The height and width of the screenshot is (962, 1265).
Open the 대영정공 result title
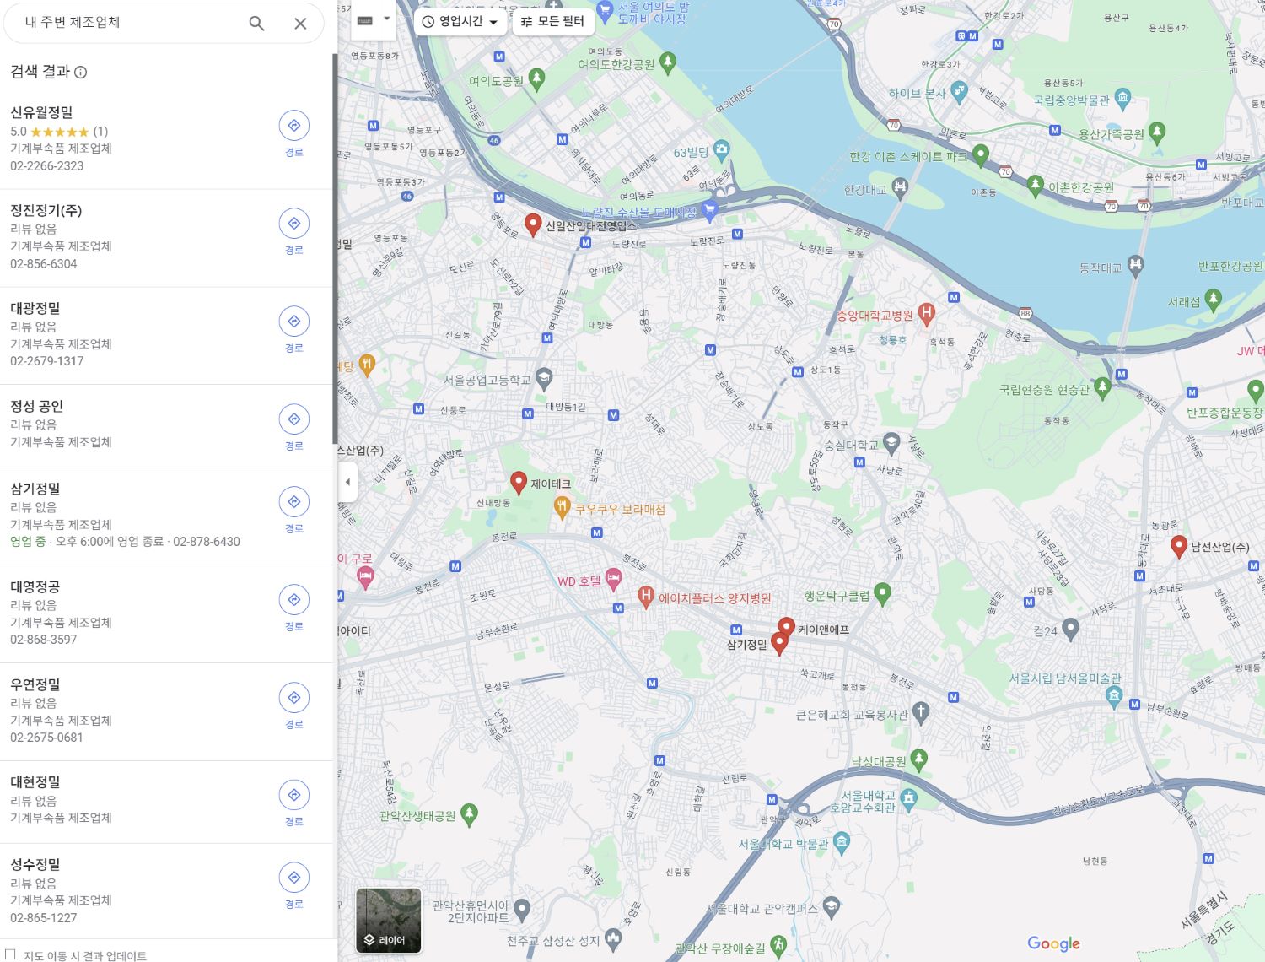35,586
